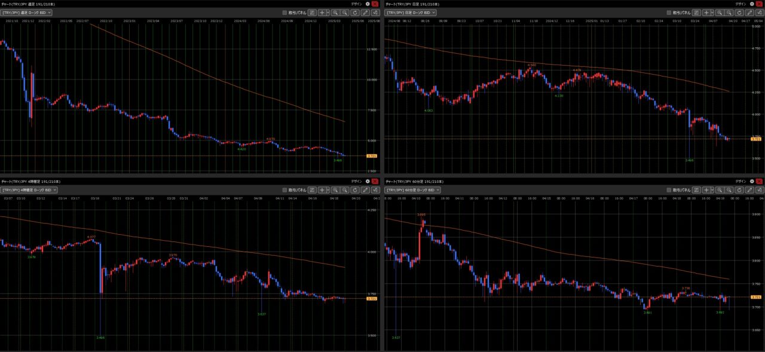This screenshot has width=765, height=352.
Task: Select the daily chart title チャート(TRY/JPY 日足 191/210本)
Action: pyautogui.click(x=412, y=4)
